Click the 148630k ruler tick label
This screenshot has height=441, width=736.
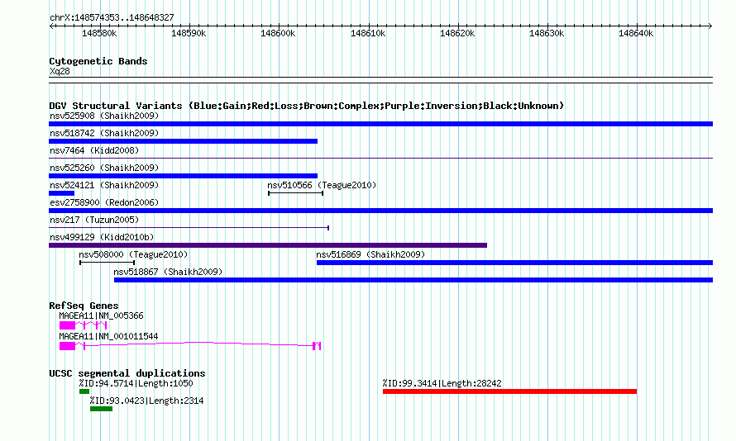(x=547, y=34)
